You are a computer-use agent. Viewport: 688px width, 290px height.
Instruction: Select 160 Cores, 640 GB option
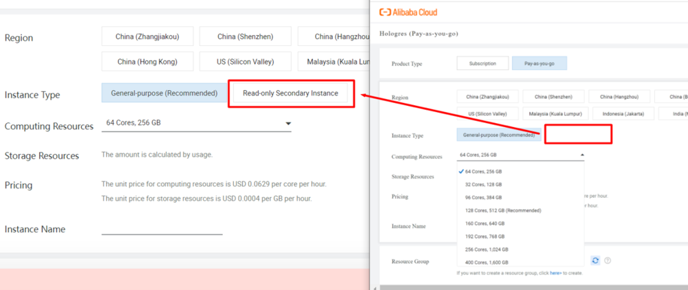pos(520,223)
